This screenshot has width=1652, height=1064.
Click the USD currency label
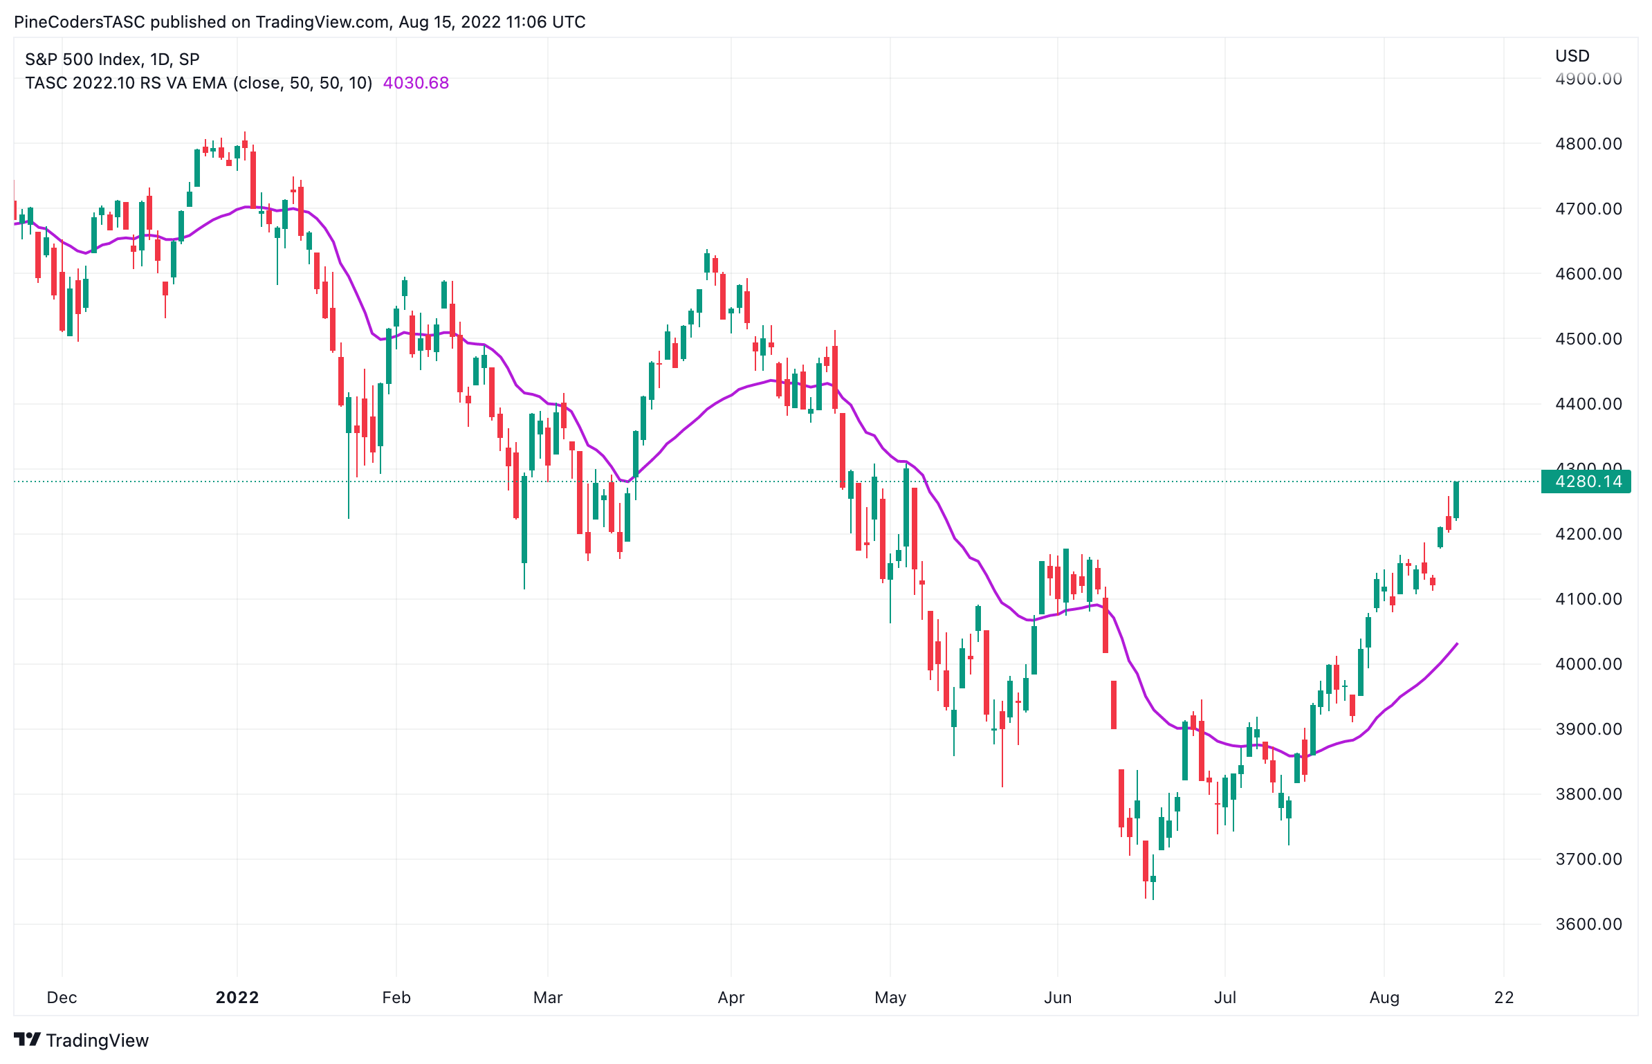(x=1572, y=56)
